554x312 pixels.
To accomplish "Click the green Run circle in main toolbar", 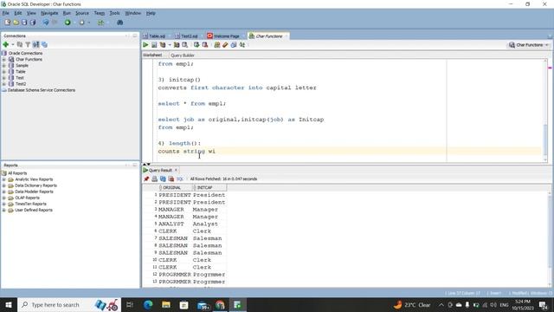I will (x=68, y=23).
